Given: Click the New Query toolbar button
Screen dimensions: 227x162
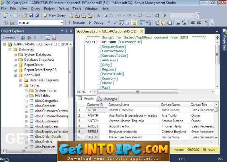Looking at the screenshot, I should tap(55, 15).
